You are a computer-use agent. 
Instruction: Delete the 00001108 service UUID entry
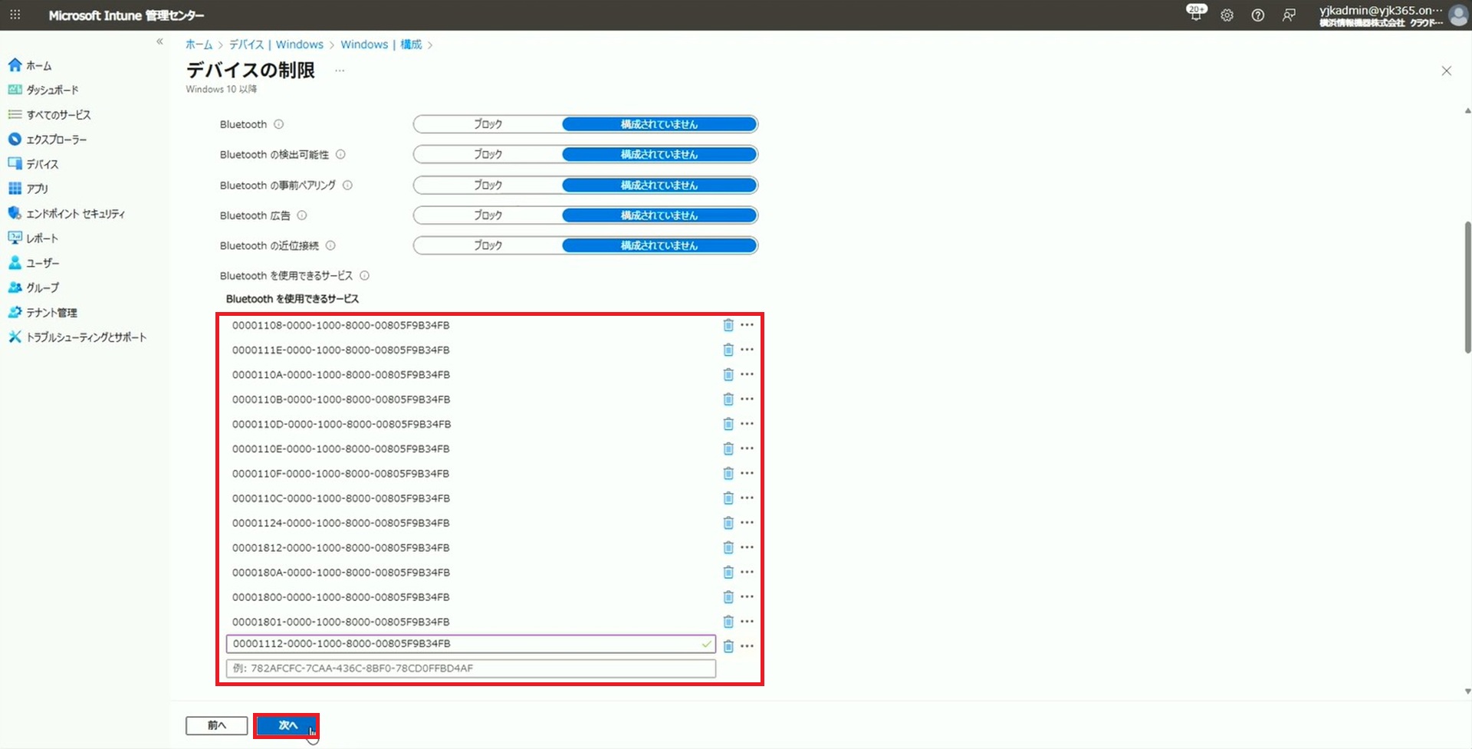728,325
